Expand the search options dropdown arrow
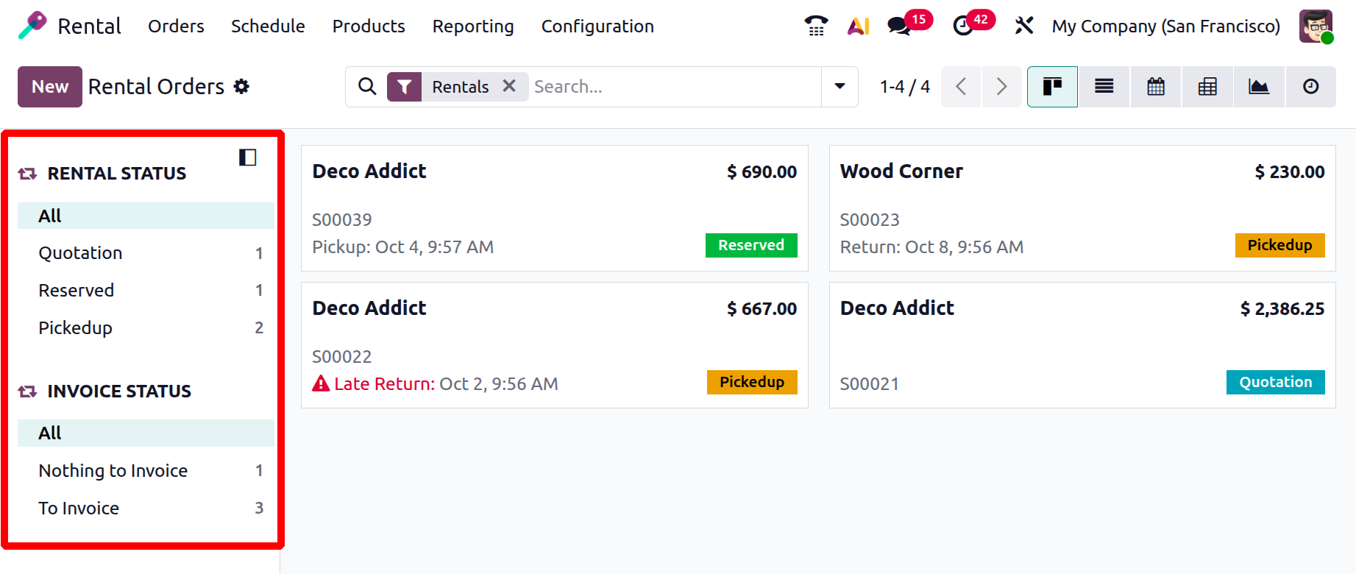The width and height of the screenshot is (1356, 574). 839,87
